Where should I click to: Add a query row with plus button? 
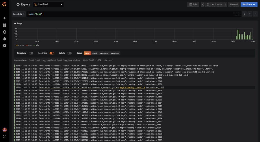point(250,14)
